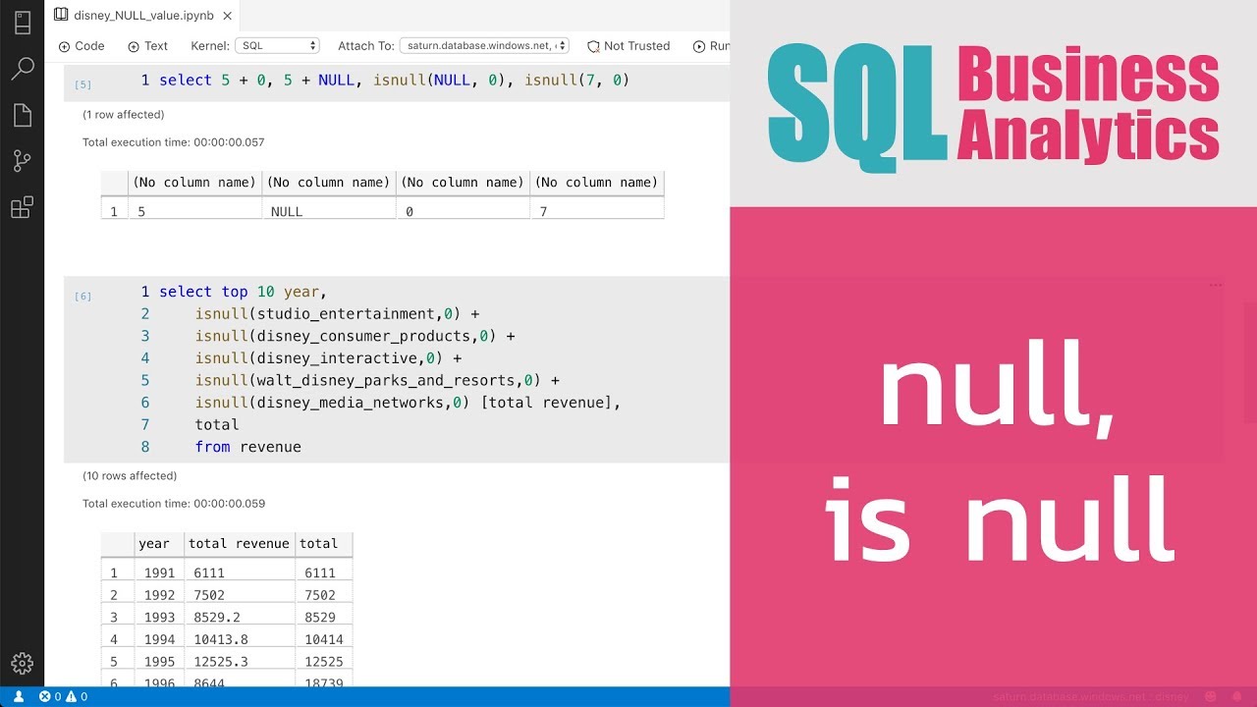Open the Servers view in activity bar
This screenshot has height=707, width=1257.
(22, 23)
